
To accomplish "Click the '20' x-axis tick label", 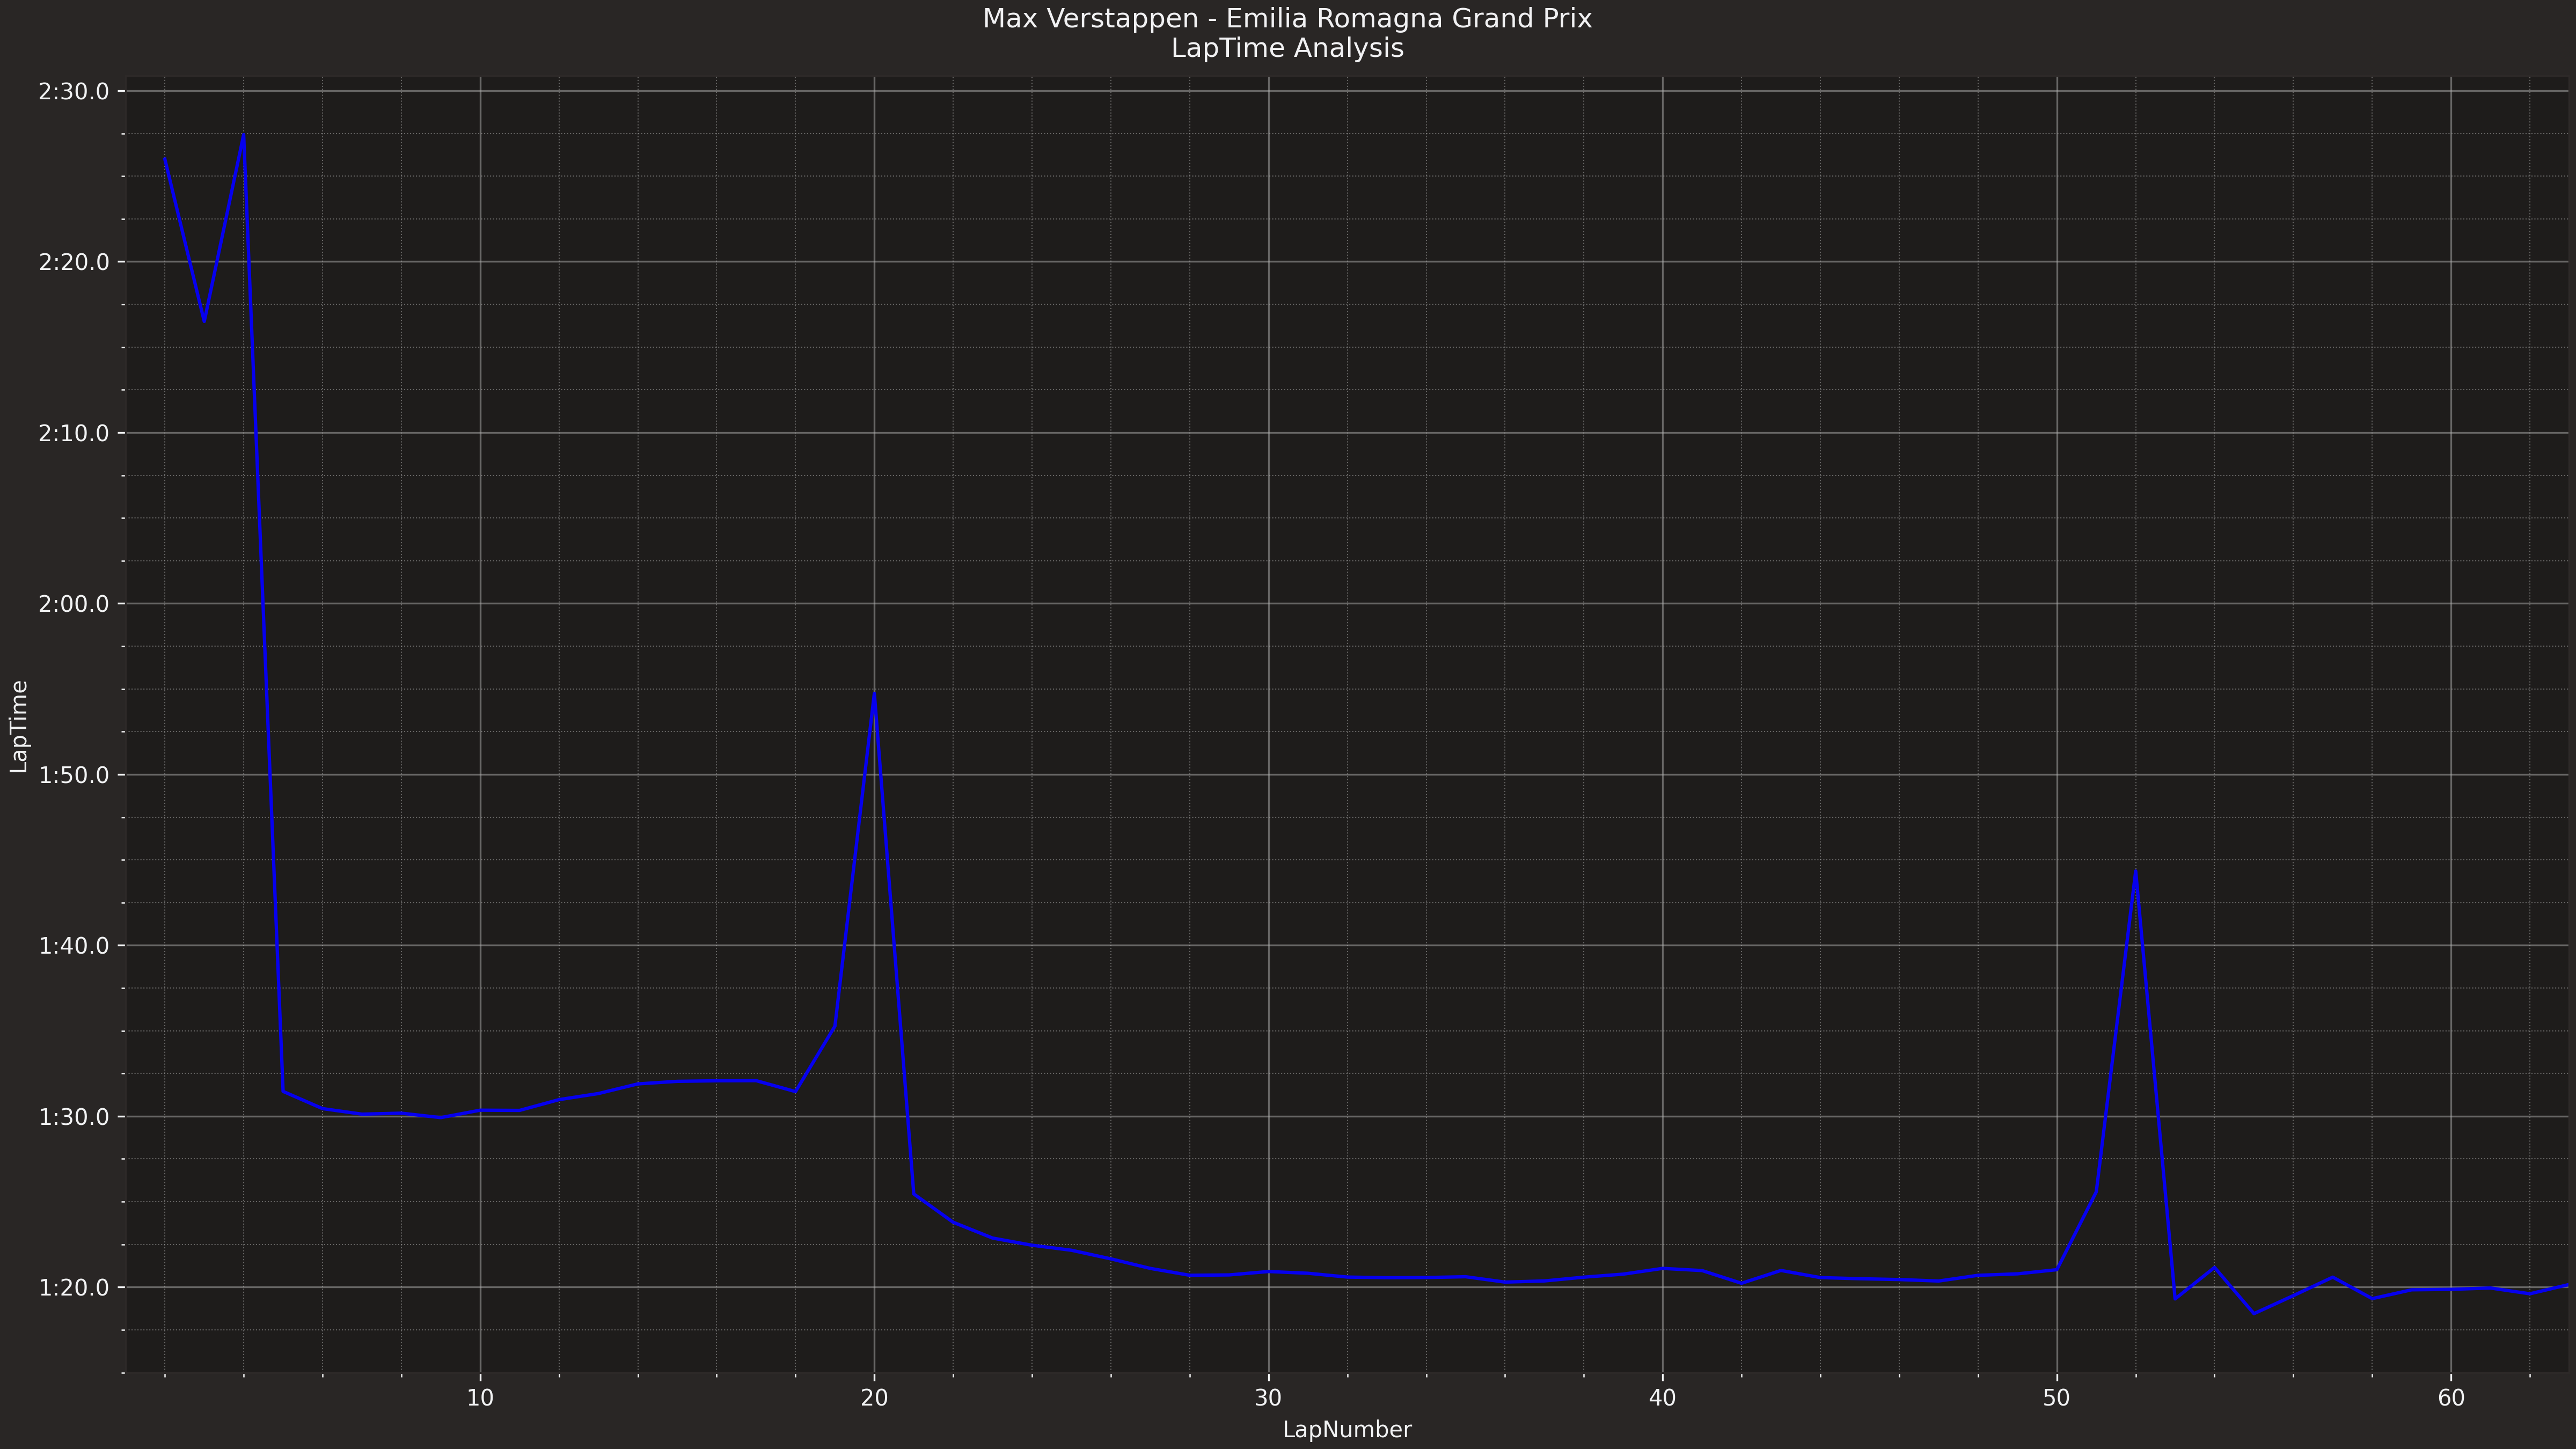I will (x=874, y=1398).
